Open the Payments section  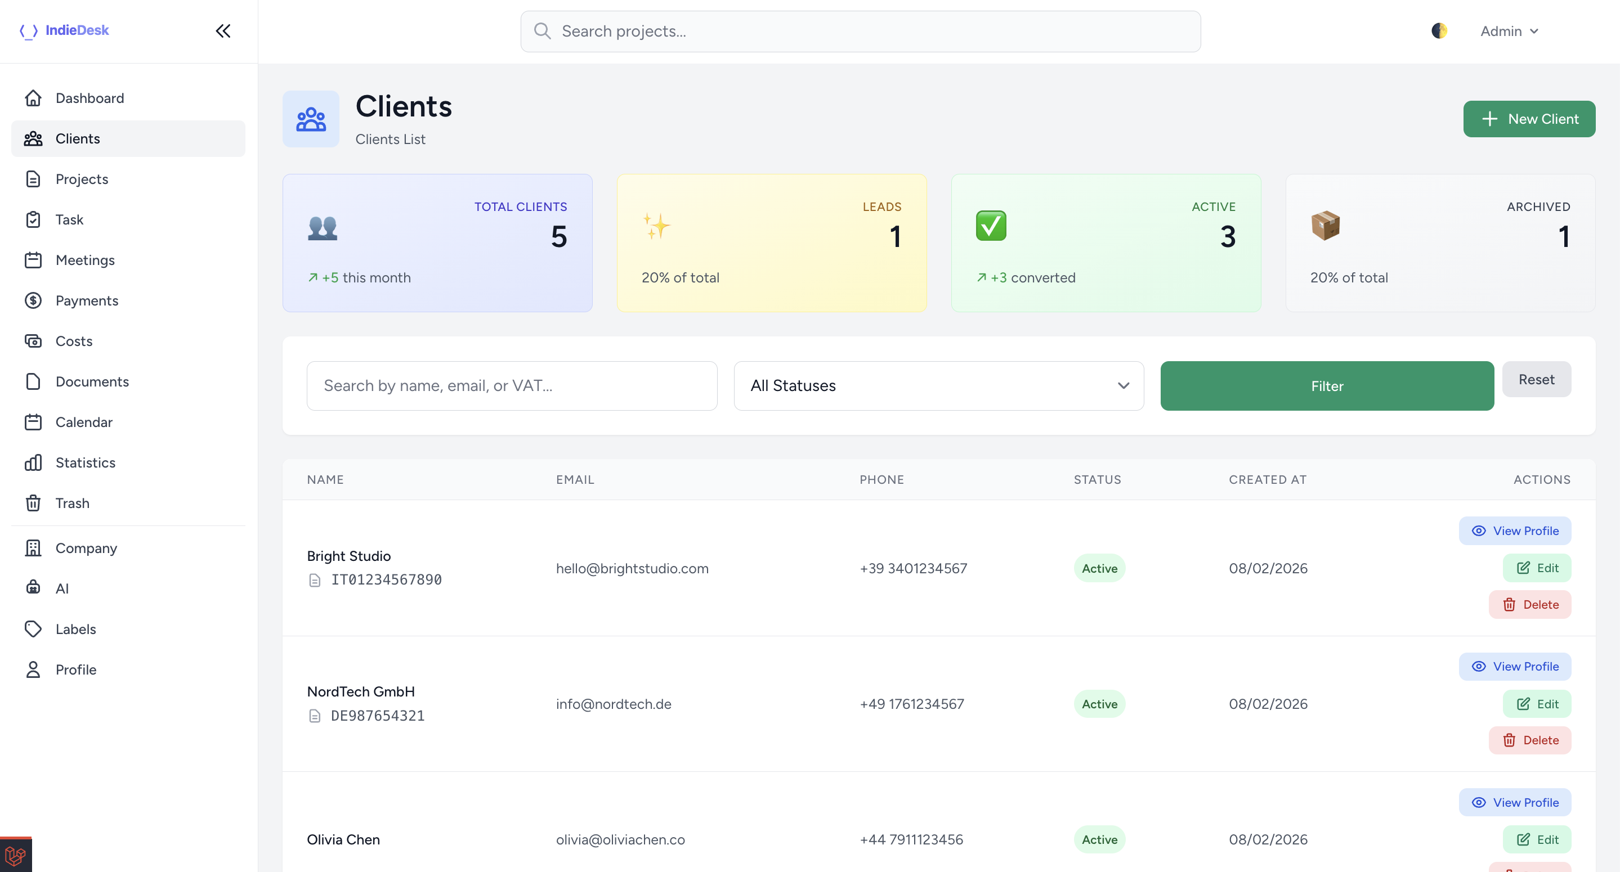[x=87, y=300]
